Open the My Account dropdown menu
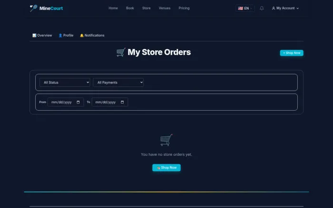 coord(285,8)
